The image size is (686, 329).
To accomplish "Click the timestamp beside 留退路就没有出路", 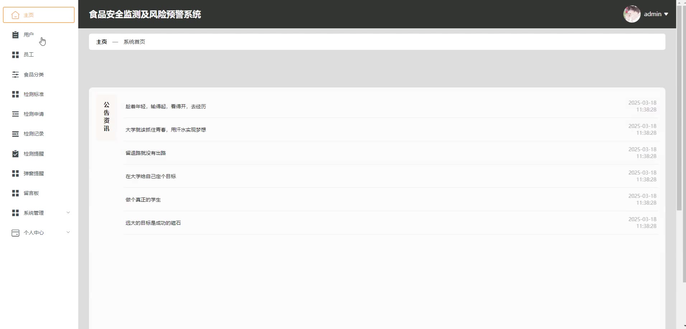I will (642, 153).
